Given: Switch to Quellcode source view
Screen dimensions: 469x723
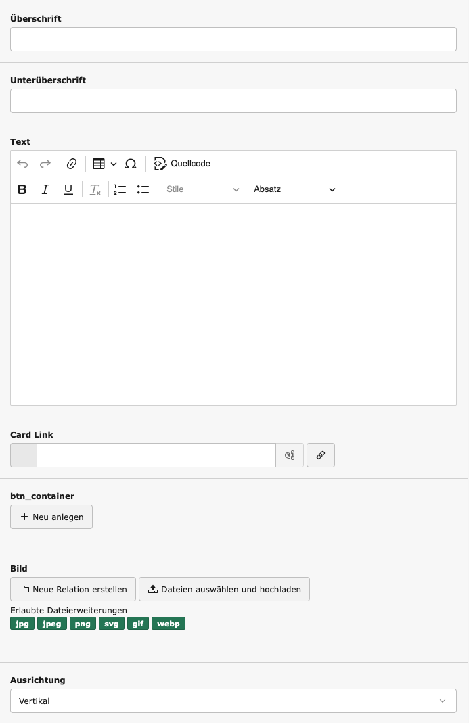Looking at the screenshot, I should coord(182,164).
